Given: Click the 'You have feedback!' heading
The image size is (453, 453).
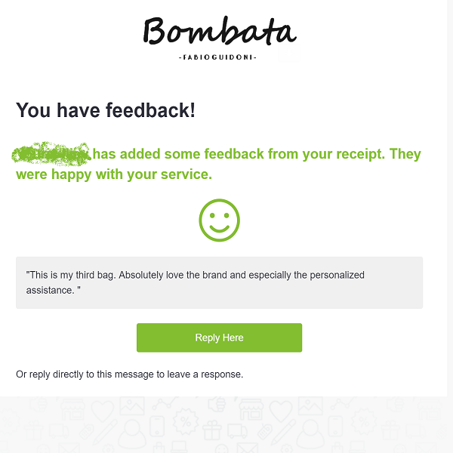Looking at the screenshot, I should coord(106,110).
